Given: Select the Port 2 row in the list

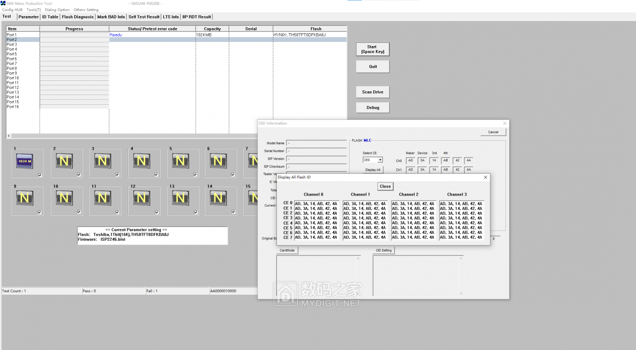Looking at the screenshot, I should [176, 40].
